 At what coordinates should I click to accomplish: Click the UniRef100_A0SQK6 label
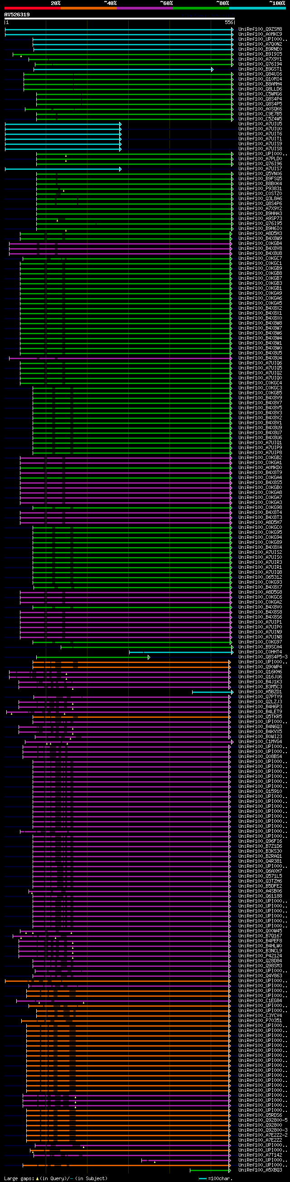tap(260, 109)
